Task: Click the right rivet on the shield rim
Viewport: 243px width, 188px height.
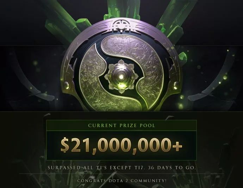Action: tap(176, 85)
